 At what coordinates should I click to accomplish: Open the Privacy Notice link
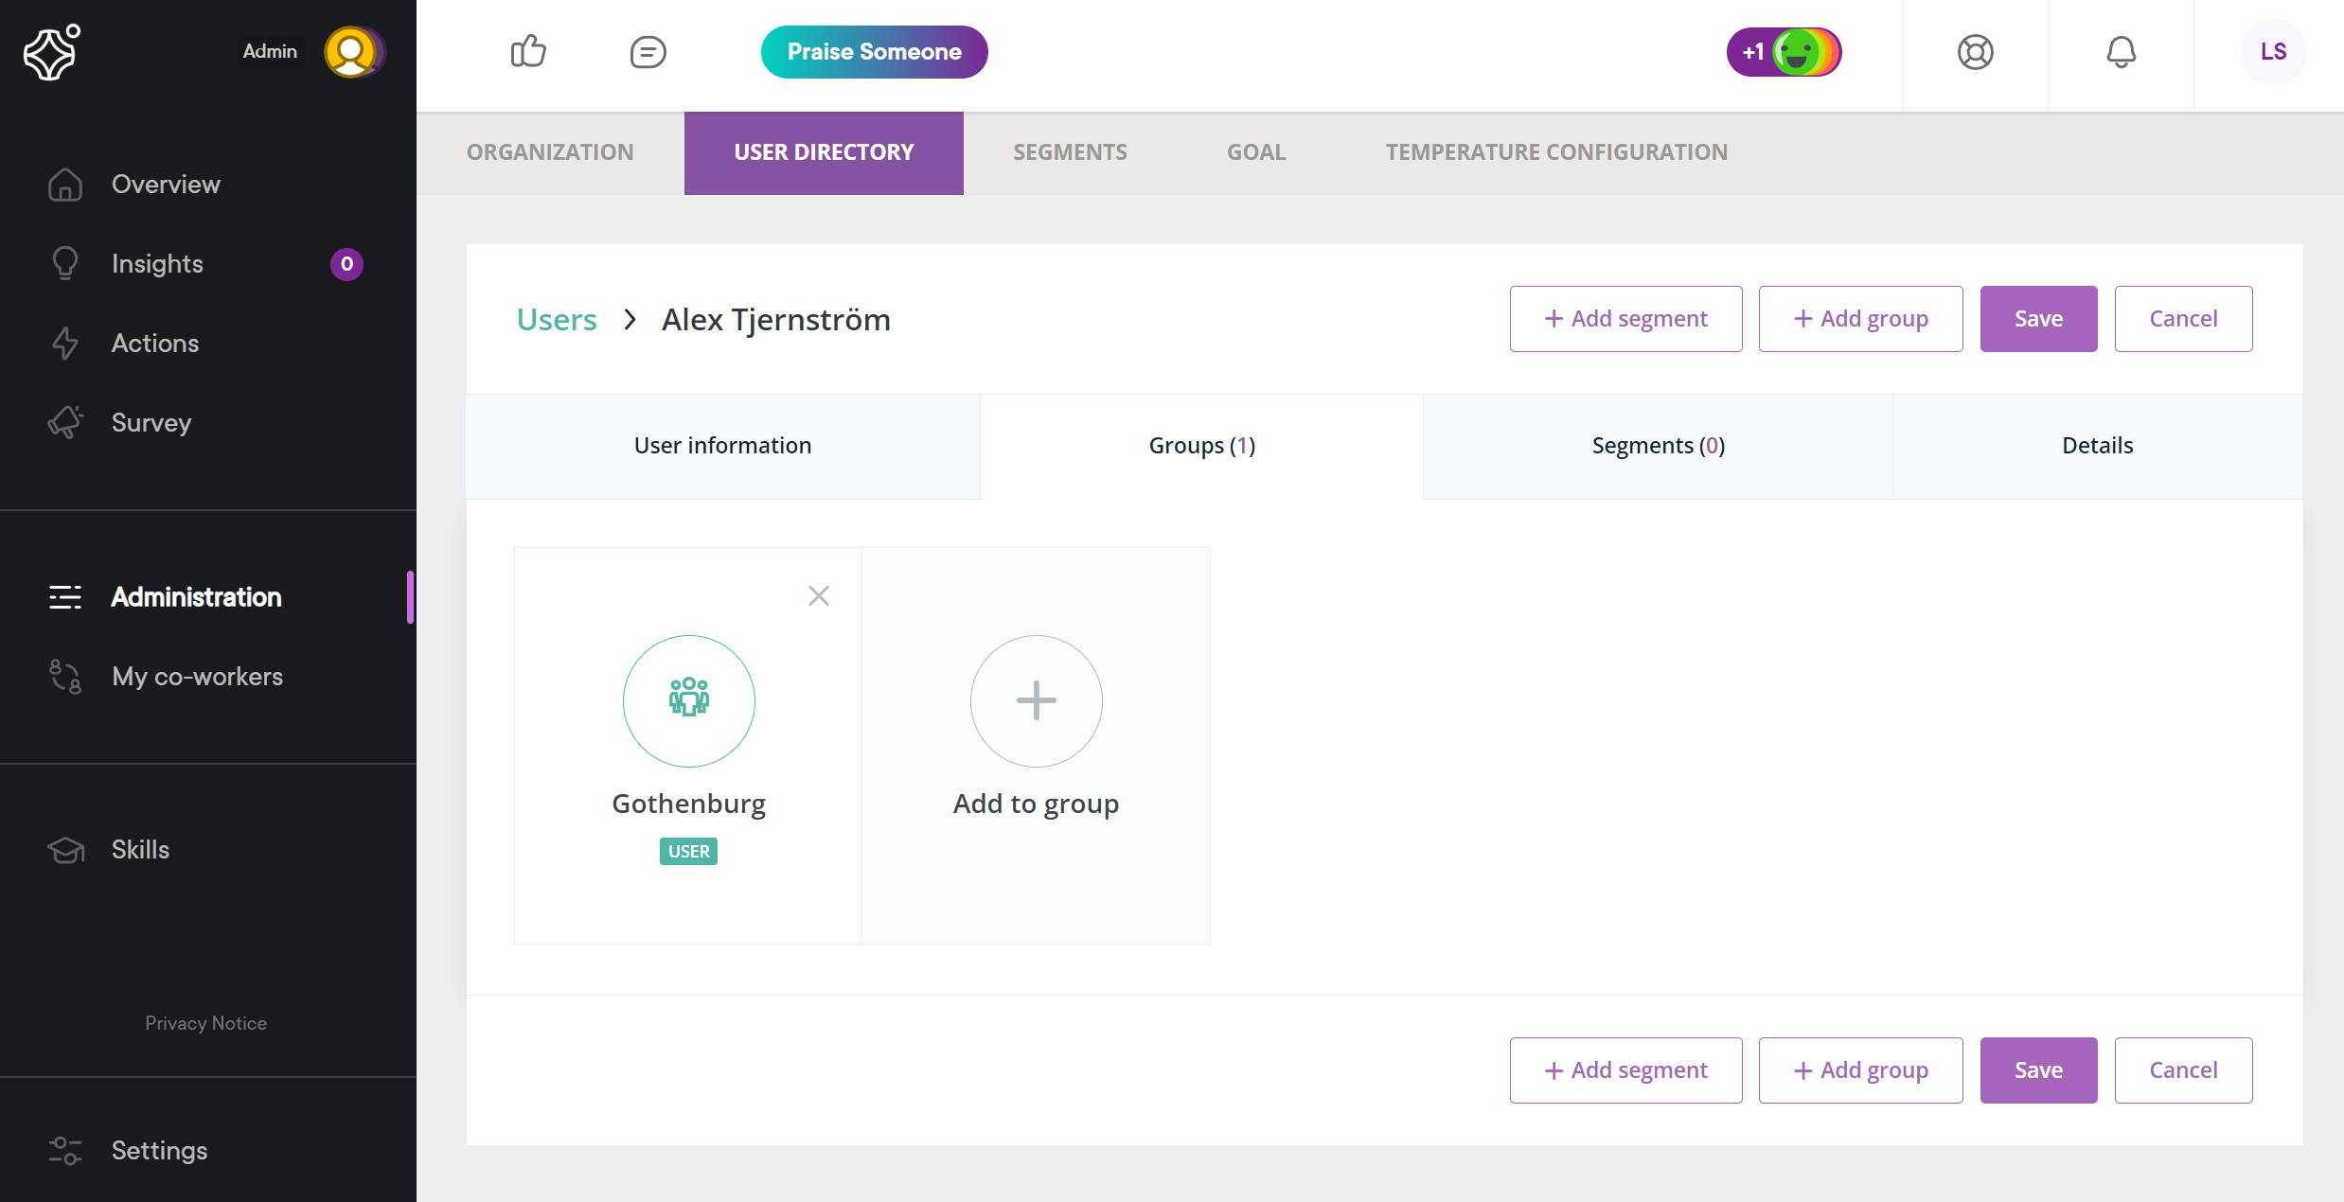205,1023
